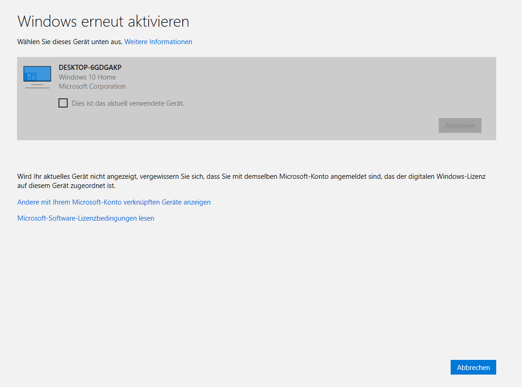
Task: Click the Abbrechen button
Action: click(473, 367)
